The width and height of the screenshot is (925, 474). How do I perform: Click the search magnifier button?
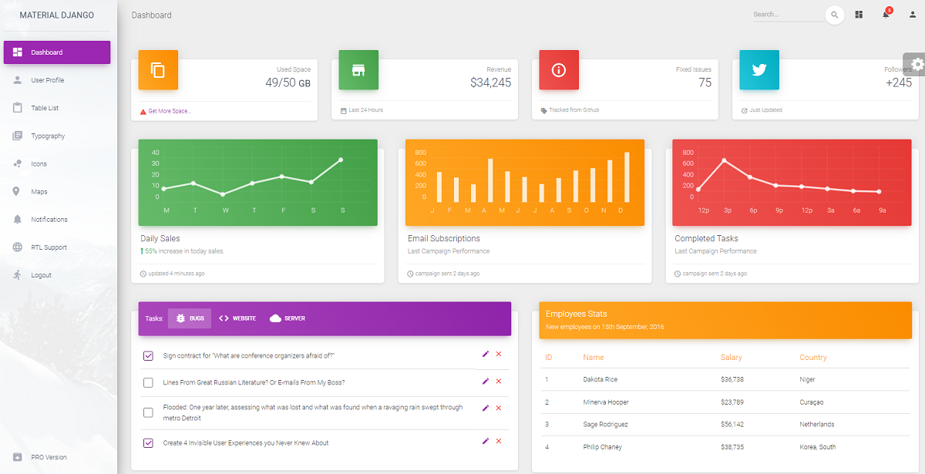click(x=834, y=15)
